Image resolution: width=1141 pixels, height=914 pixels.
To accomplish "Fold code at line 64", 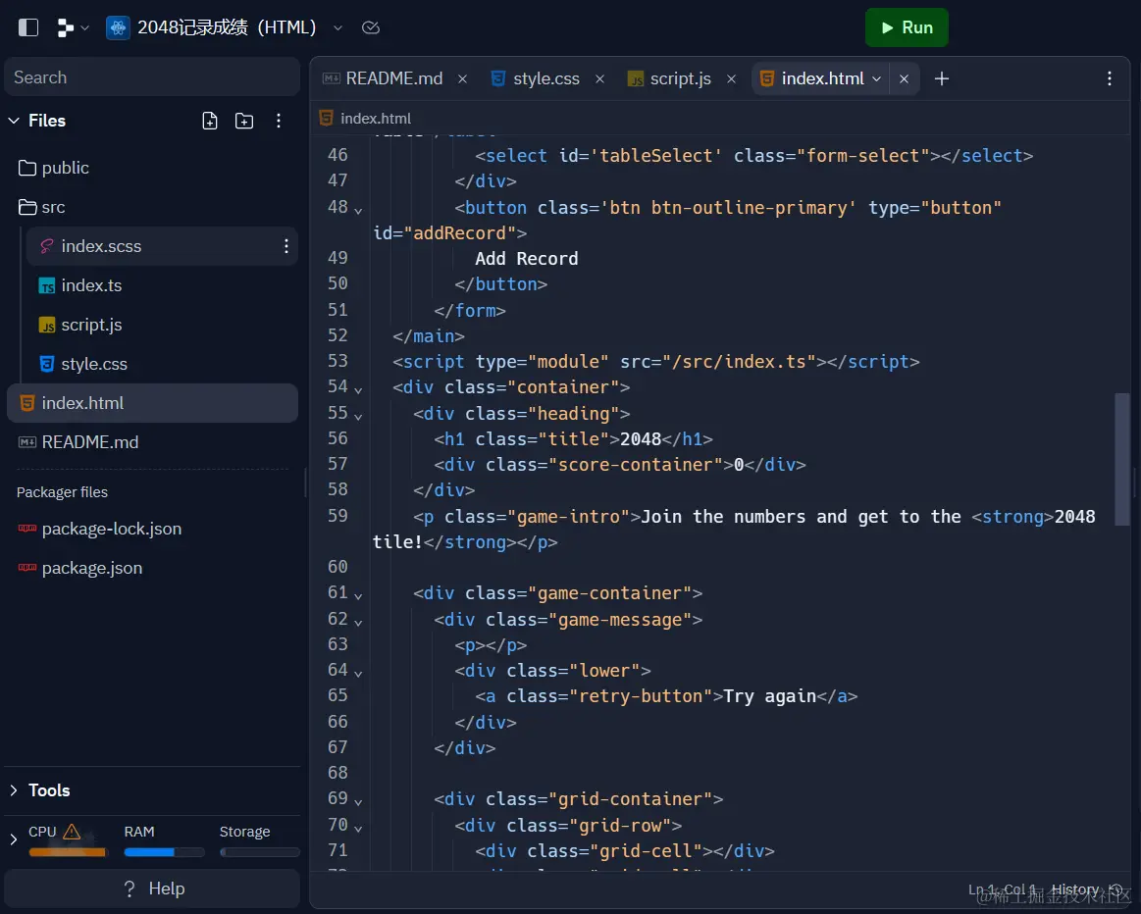I will (358, 674).
